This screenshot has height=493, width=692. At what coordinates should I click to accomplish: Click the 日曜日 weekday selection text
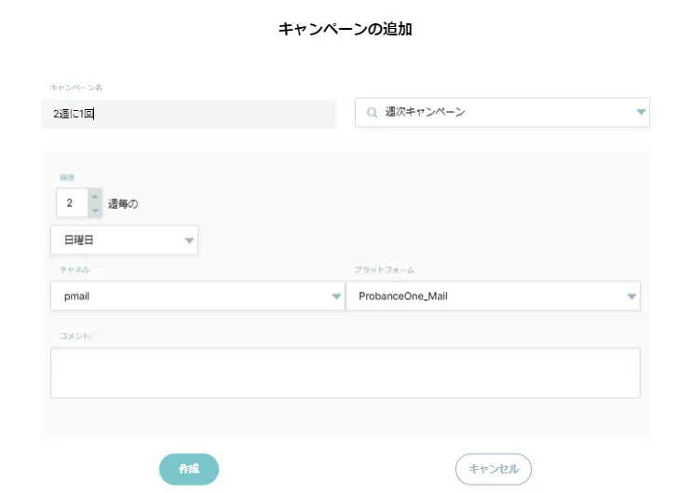79,240
